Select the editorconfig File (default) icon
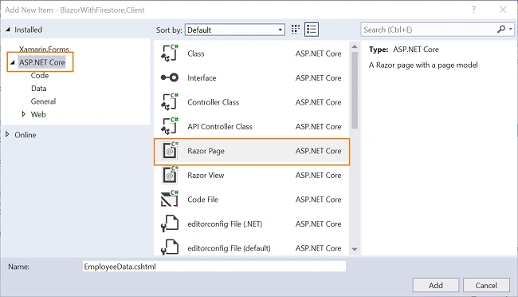Viewport: 518px width, 297px height. [x=170, y=247]
